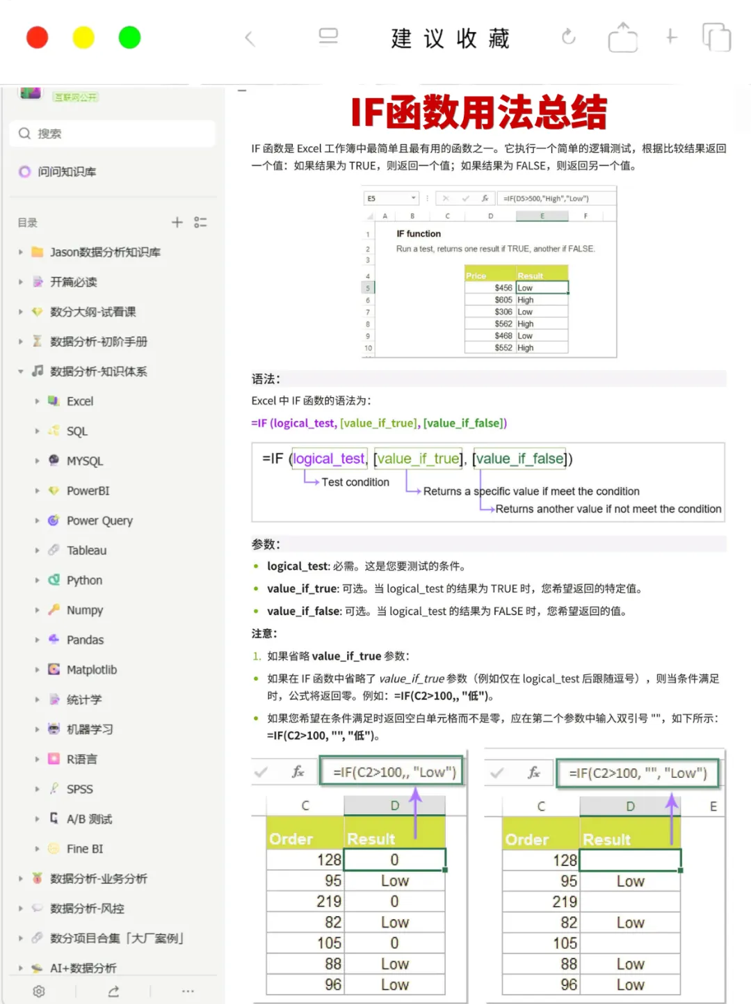Click the 机器学习 icon in the tree
Screen dimensions: 751x1004
pos(54,728)
